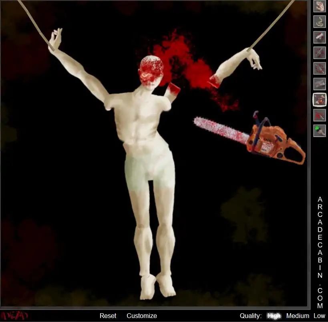Select the green-tipped tool icon
Image resolution: width=328 pixels, height=322 pixels.
point(320,131)
